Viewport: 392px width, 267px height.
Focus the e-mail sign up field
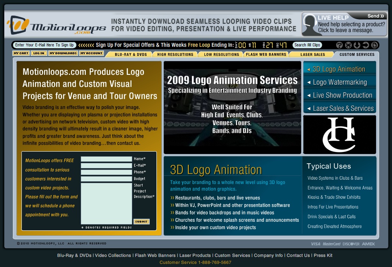point(44,45)
